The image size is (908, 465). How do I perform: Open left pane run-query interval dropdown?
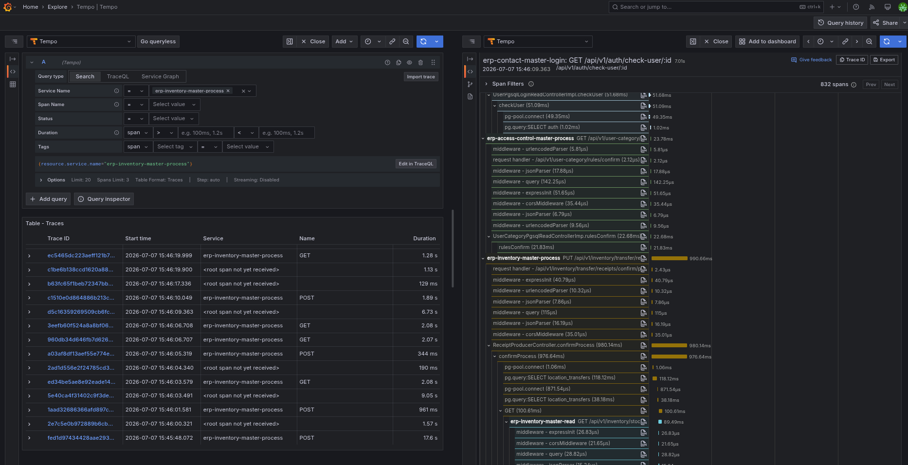click(x=436, y=41)
